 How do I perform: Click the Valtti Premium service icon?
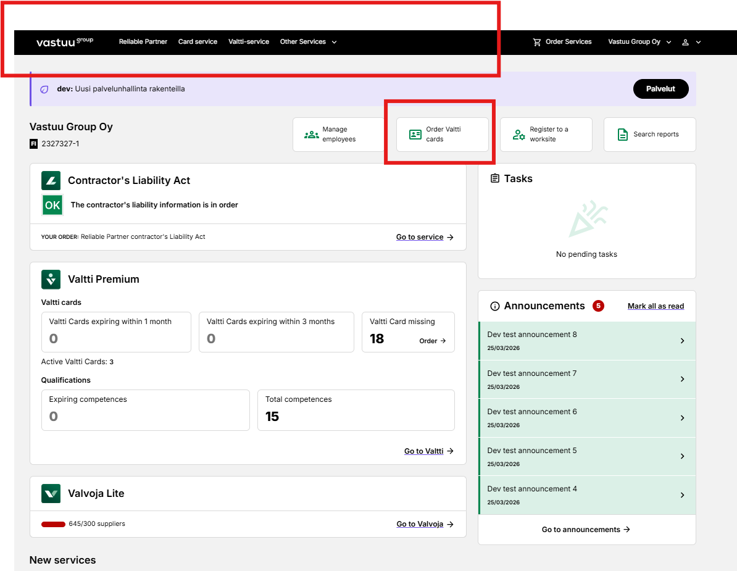[x=51, y=279]
